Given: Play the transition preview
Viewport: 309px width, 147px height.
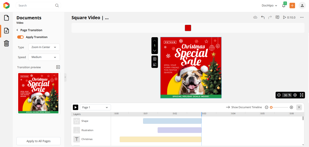Looking at the screenshot, I should click(58, 67).
